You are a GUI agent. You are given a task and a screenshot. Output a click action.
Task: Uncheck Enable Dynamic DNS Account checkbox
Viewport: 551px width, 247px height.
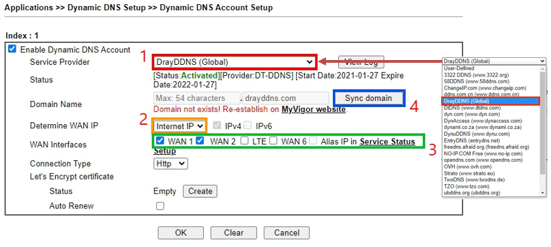coord(12,49)
